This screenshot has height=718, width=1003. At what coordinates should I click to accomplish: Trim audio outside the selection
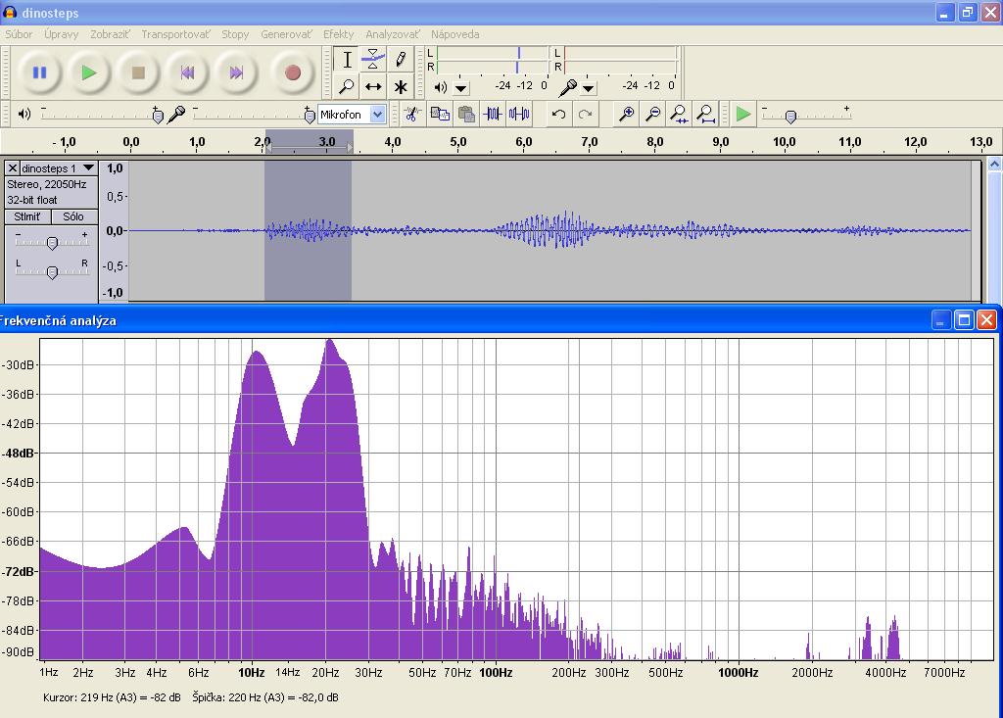(x=493, y=115)
